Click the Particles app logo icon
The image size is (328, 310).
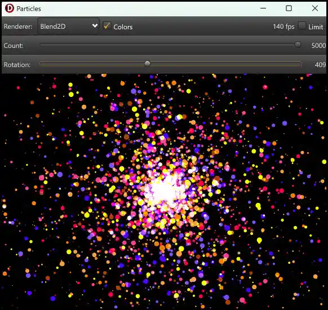point(10,8)
